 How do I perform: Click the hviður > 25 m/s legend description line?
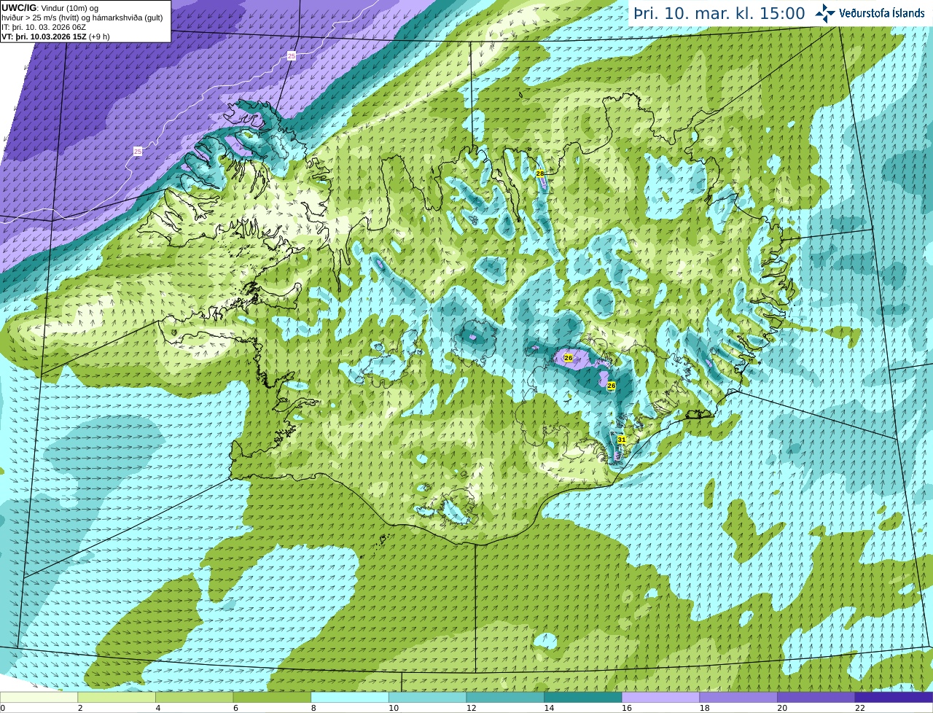82,17
